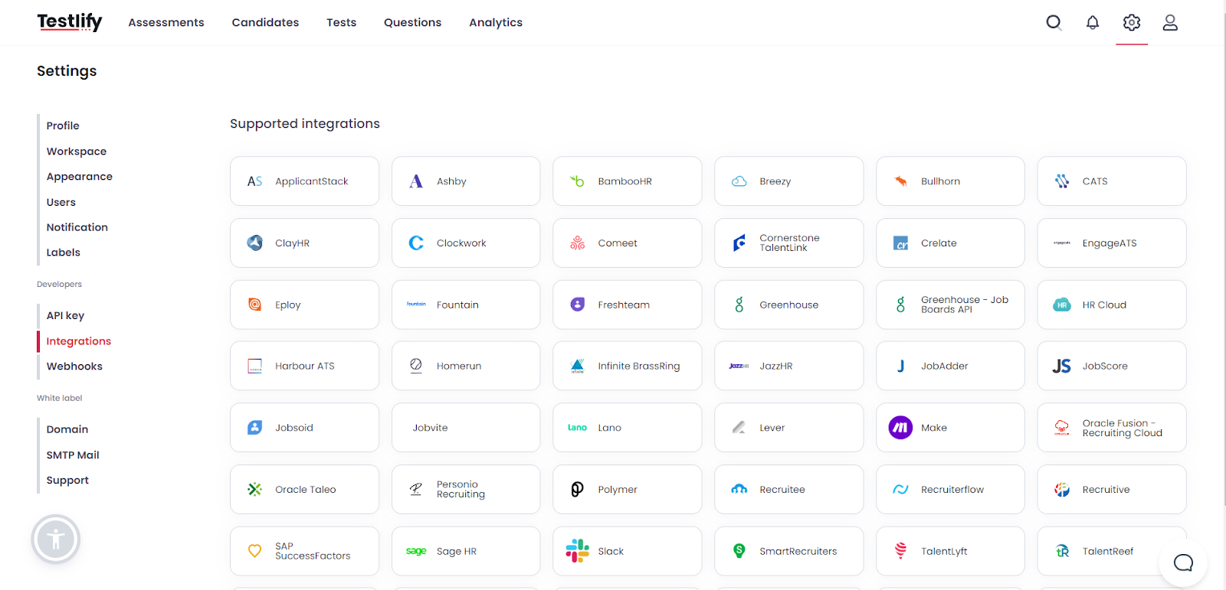Click the Clockwork C icon
Screen dimensions: 1226x590
click(416, 243)
